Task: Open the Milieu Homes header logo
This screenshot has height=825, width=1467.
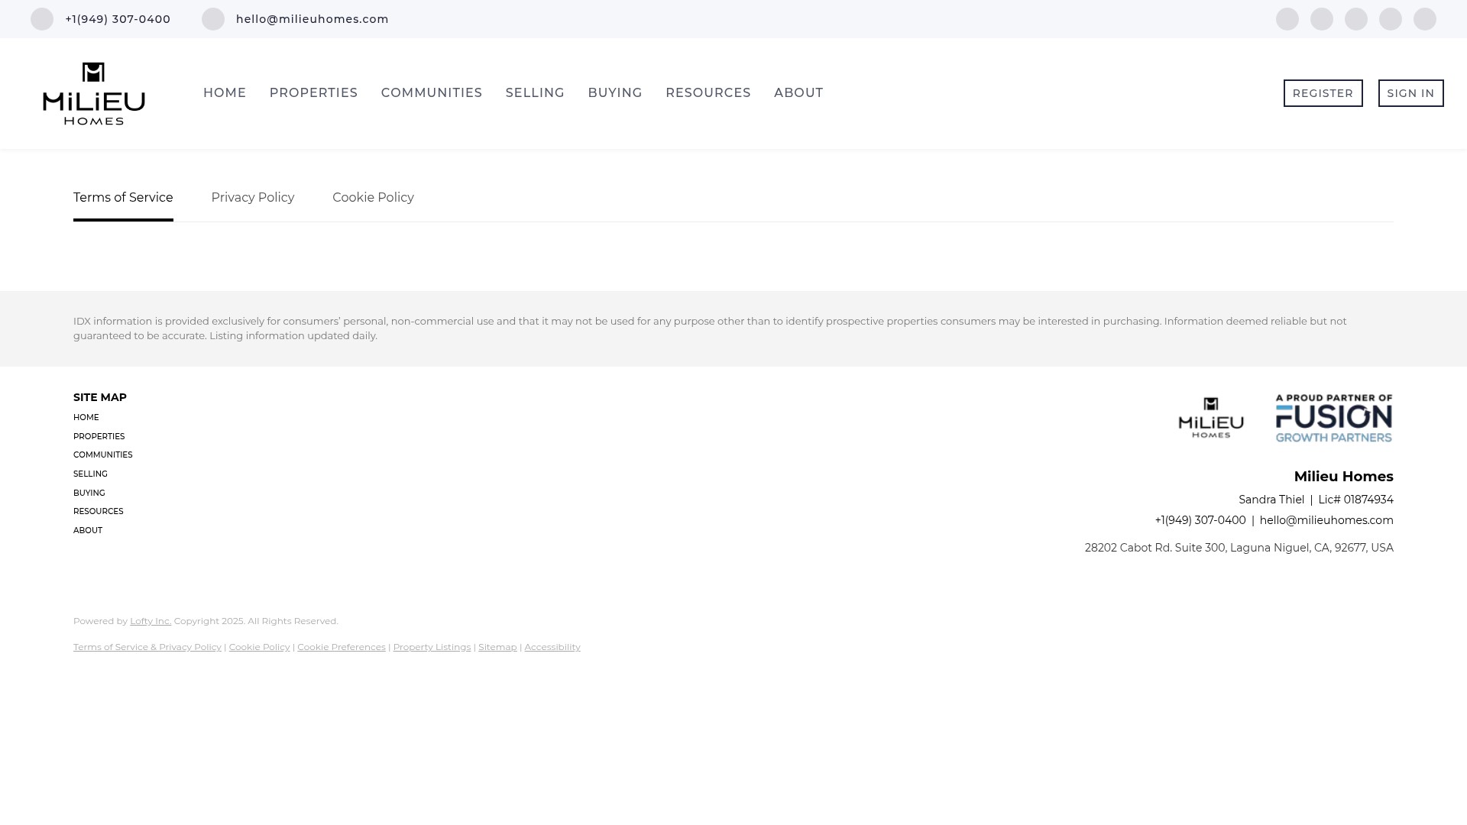Action: [94, 93]
